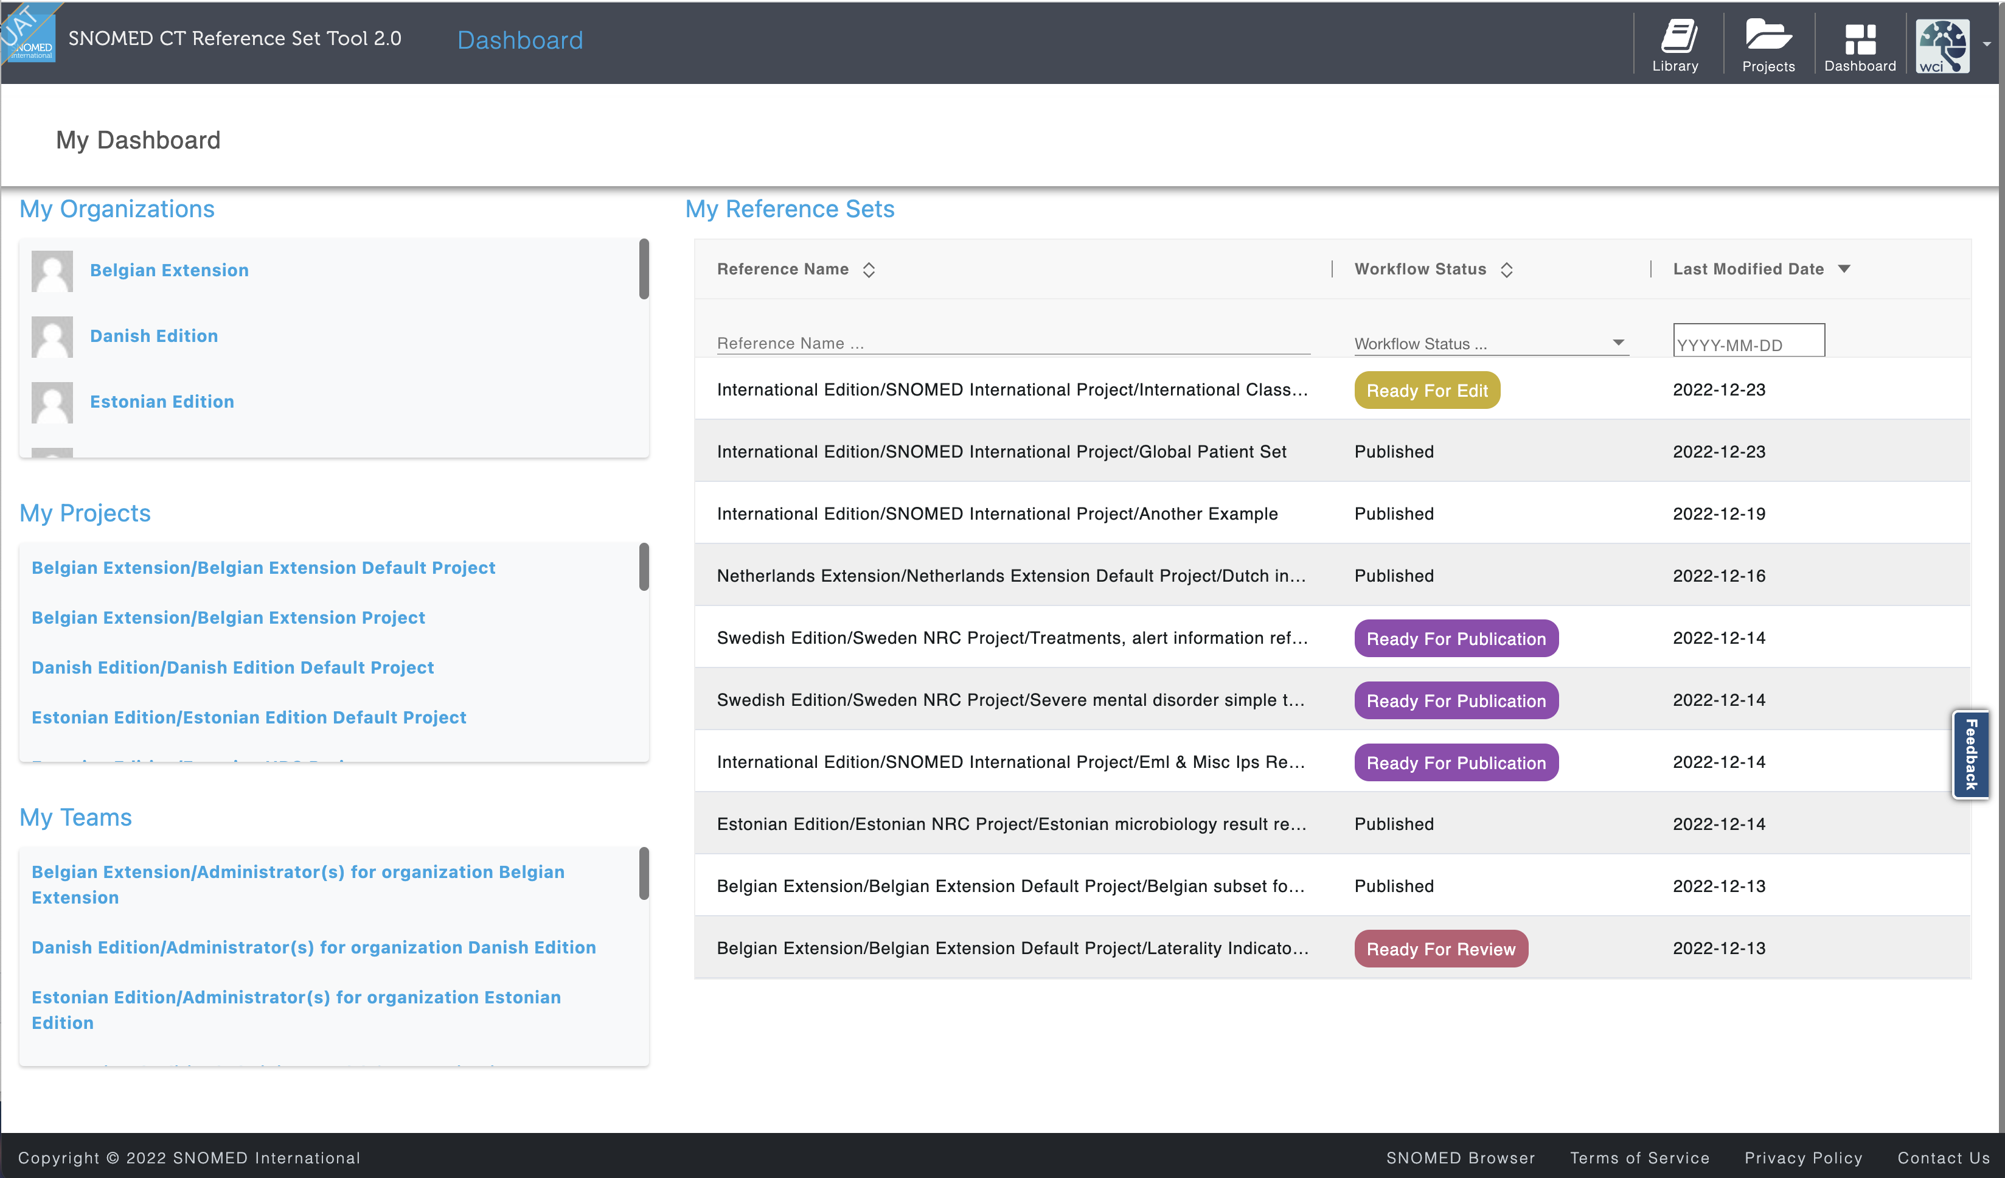Viewport: 2005px width, 1178px height.
Task: Click Ready For Publication badge on Eml & Misc row
Action: point(1456,763)
